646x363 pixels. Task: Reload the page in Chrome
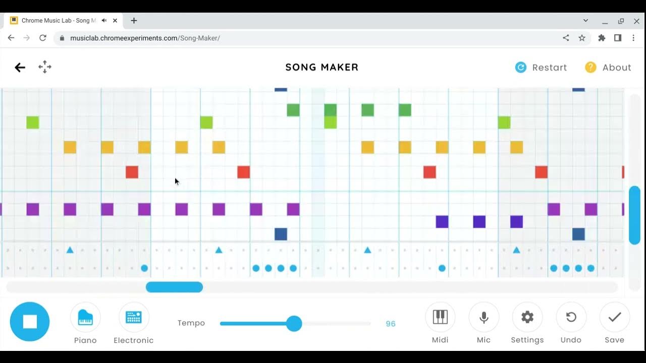(x=43, y=38)
